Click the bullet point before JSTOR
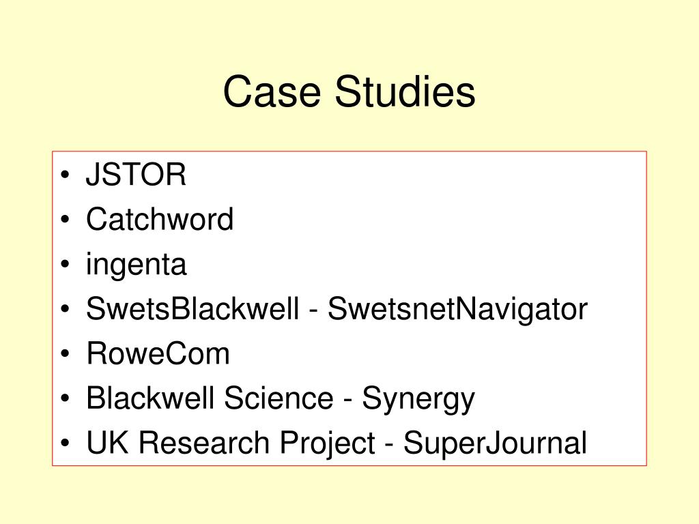Viewport: 699px width, 524px height. click(x=65, y=174)
